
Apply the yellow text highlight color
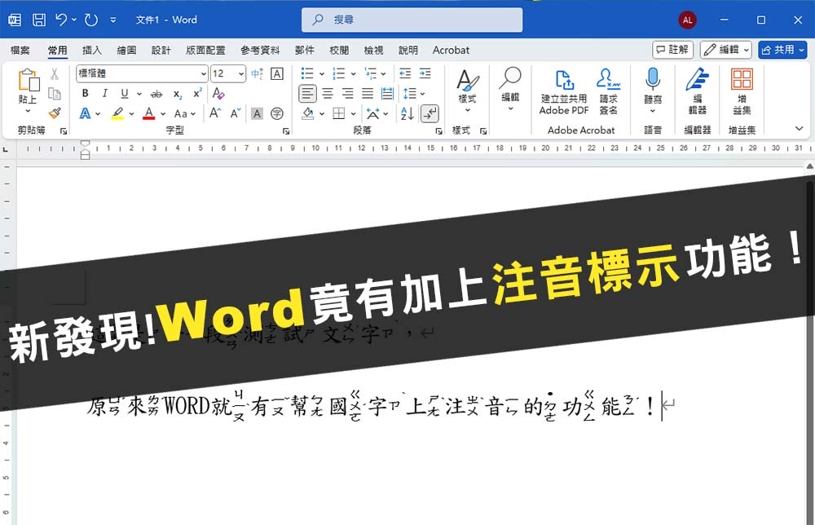[117, 113]
